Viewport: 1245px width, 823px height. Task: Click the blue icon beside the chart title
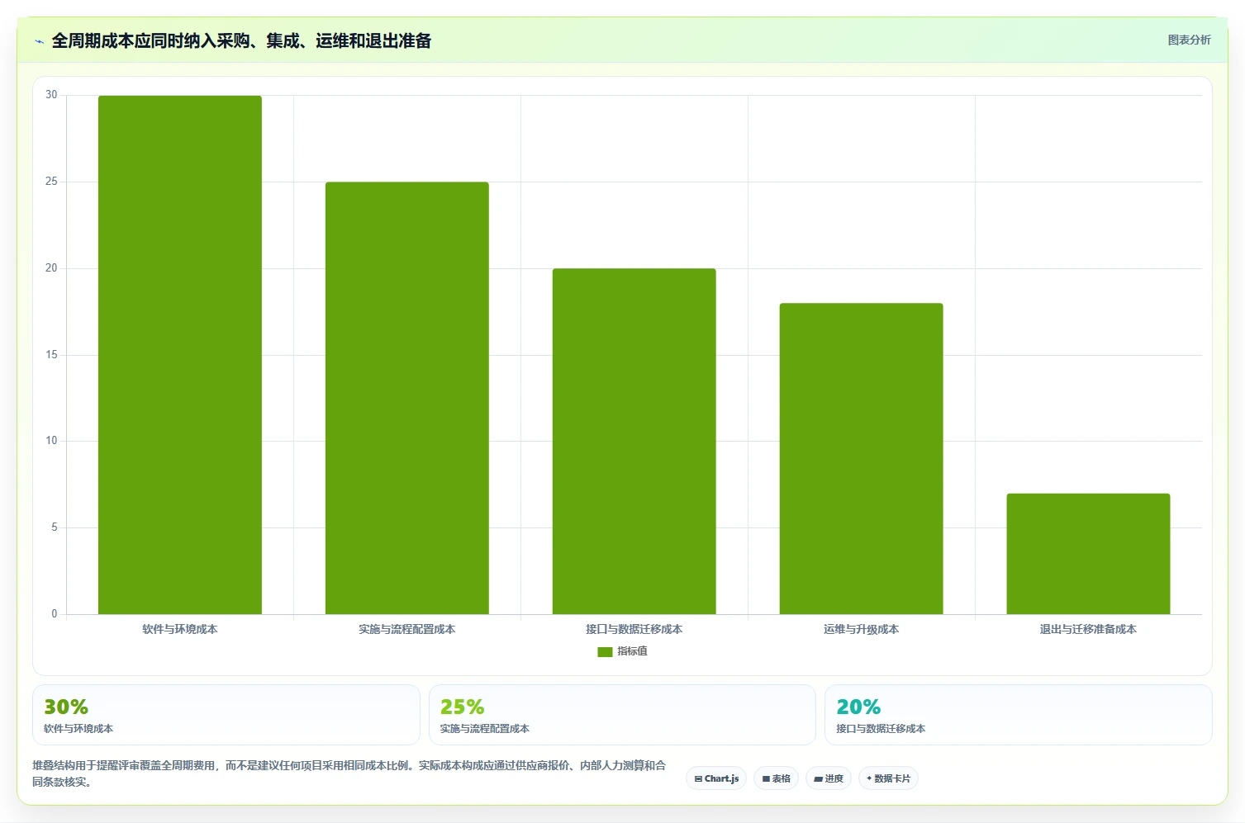click(39, 41)
